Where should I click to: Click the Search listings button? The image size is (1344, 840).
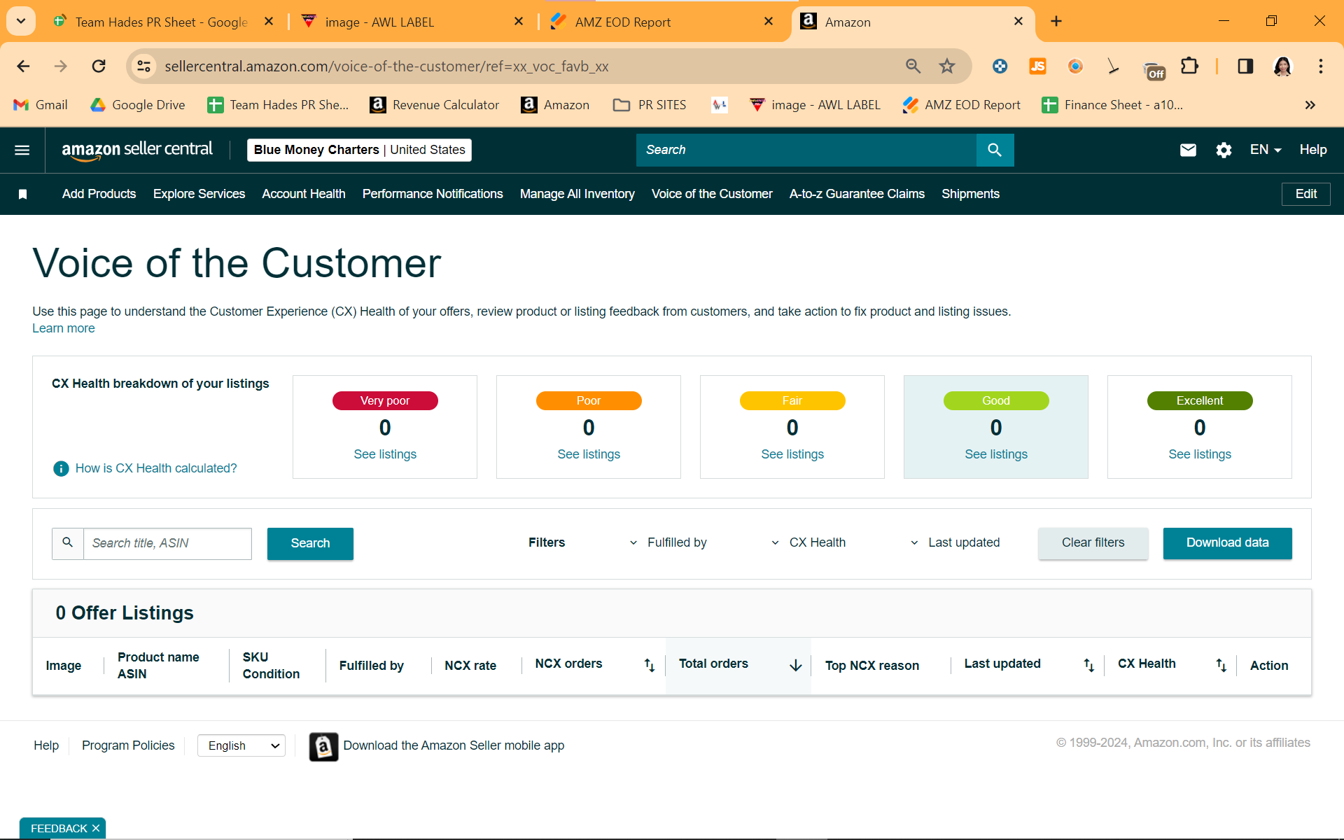(x=310, y=544)
